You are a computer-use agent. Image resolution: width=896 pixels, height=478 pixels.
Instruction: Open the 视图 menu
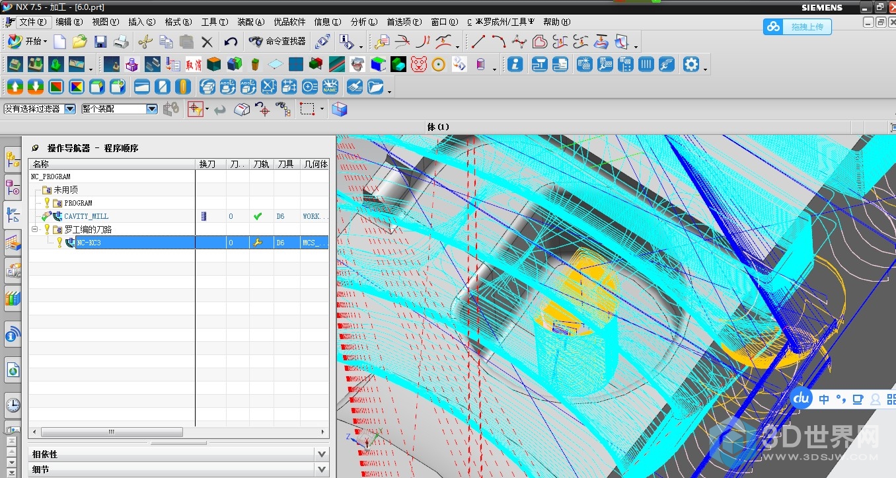[105, 22]
